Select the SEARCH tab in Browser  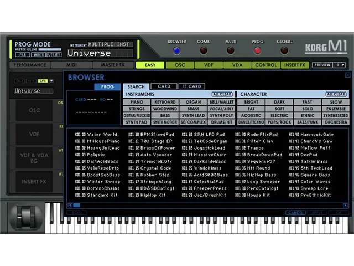click(136, 86)
